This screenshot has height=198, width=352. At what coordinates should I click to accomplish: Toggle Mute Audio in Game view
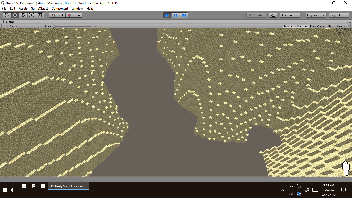coord(317,26)
